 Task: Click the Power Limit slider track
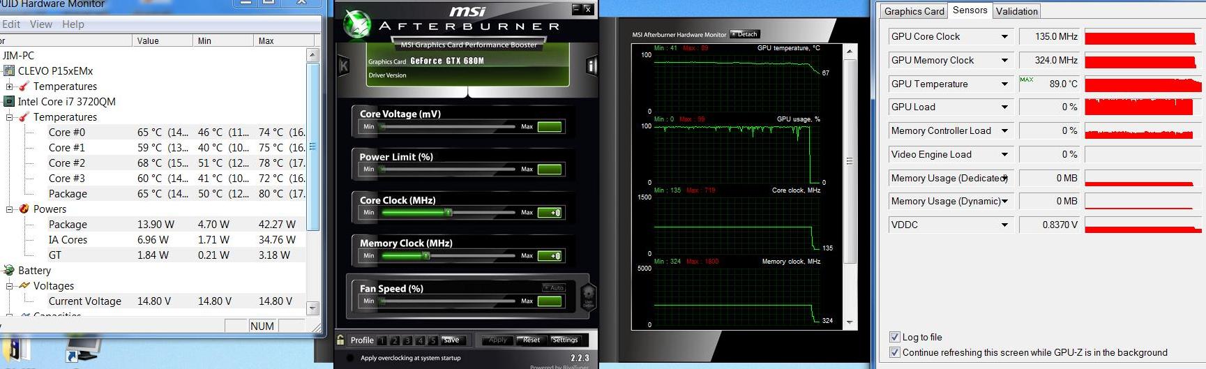448,169
